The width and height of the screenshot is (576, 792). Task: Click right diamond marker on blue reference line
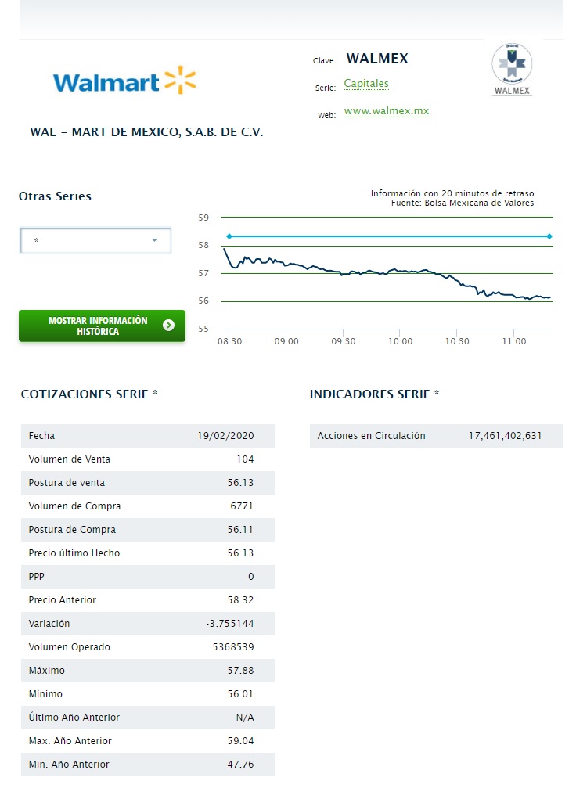click(549, 236)
